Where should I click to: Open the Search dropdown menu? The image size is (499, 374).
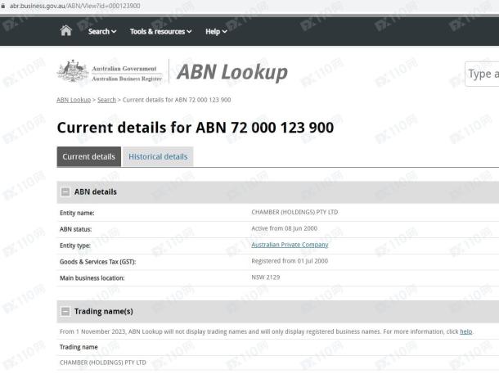coord(102,32)
